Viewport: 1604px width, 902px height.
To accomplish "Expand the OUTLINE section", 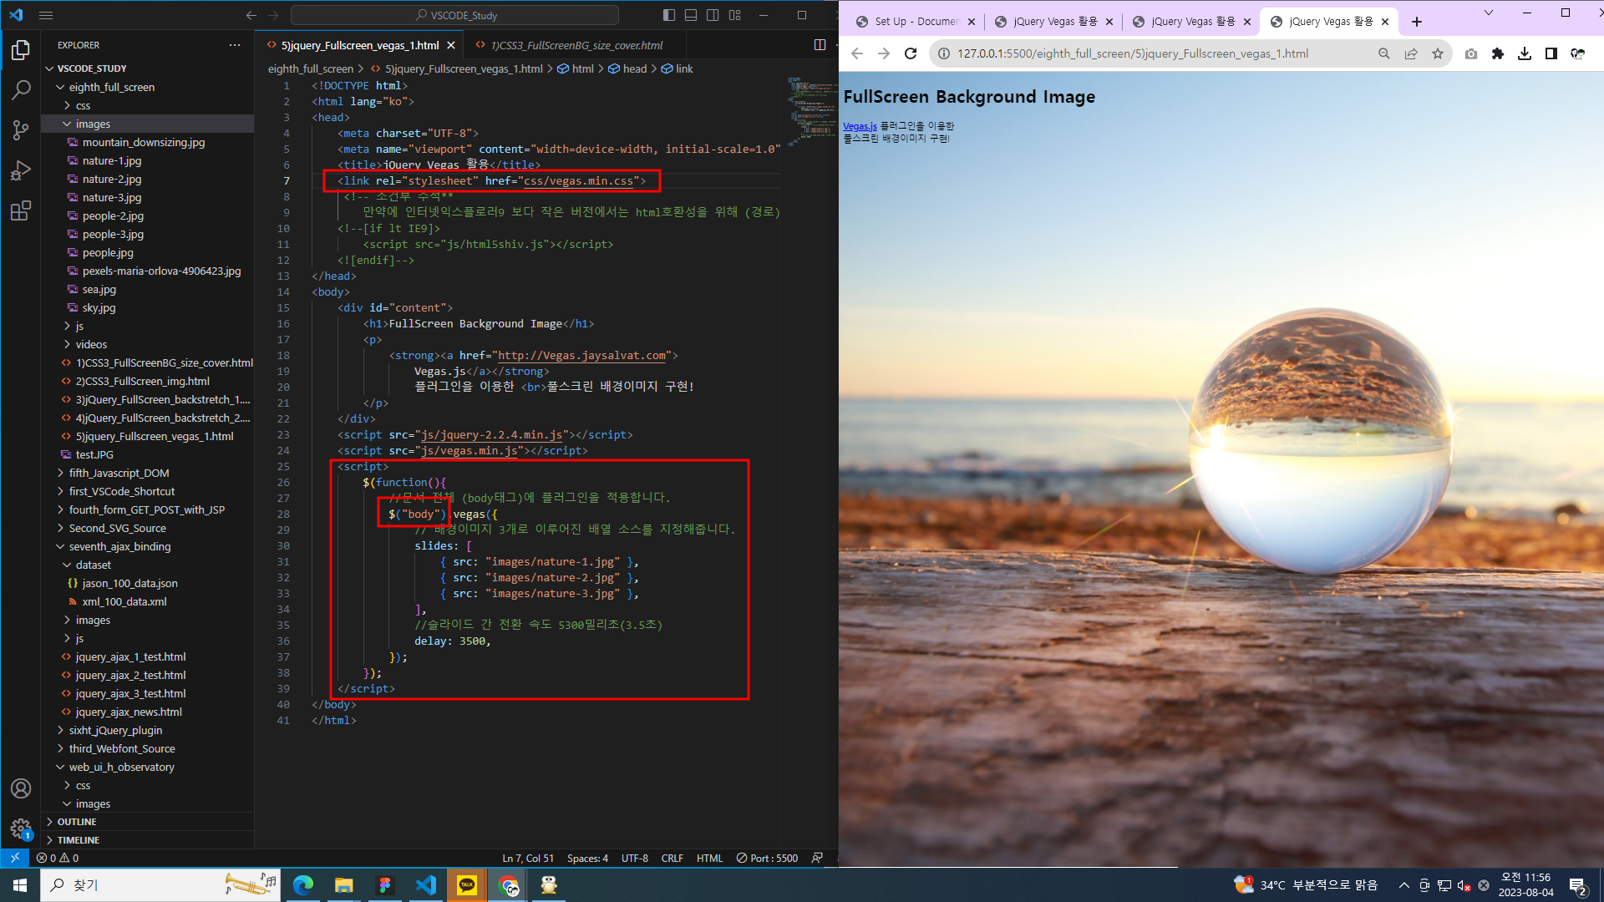I will pos(77,822).
